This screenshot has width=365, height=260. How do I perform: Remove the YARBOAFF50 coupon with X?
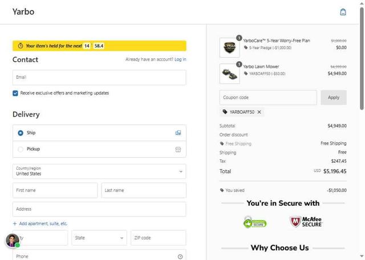[x=259, y=112]
